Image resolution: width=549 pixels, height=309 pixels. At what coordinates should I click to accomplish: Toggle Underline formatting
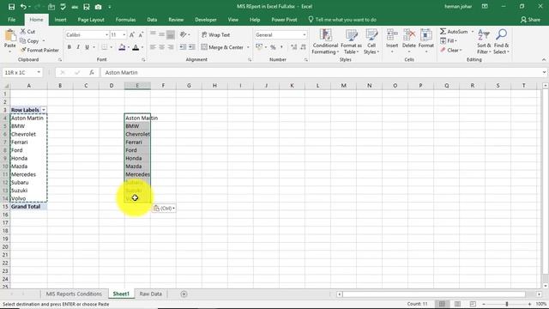pos(87,47)
